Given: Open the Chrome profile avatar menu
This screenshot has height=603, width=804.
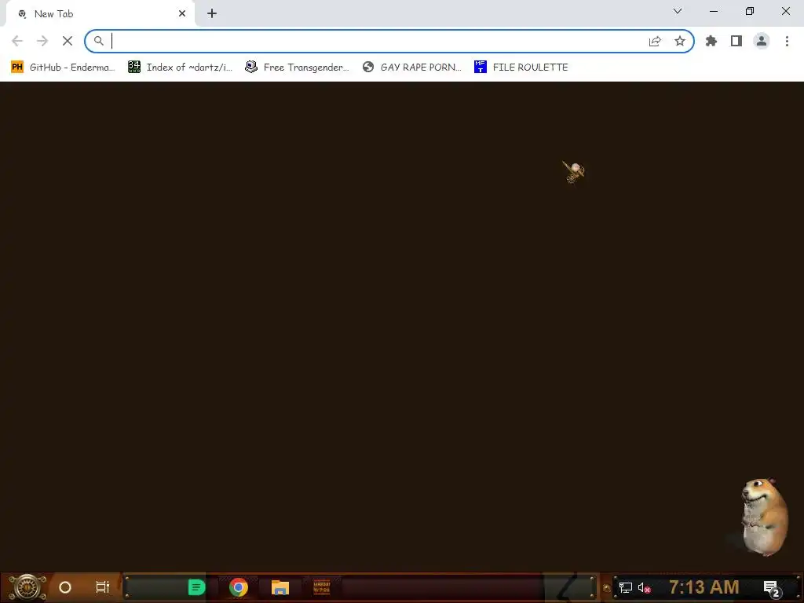Looking at the screenshot, I should pos(762,41).
